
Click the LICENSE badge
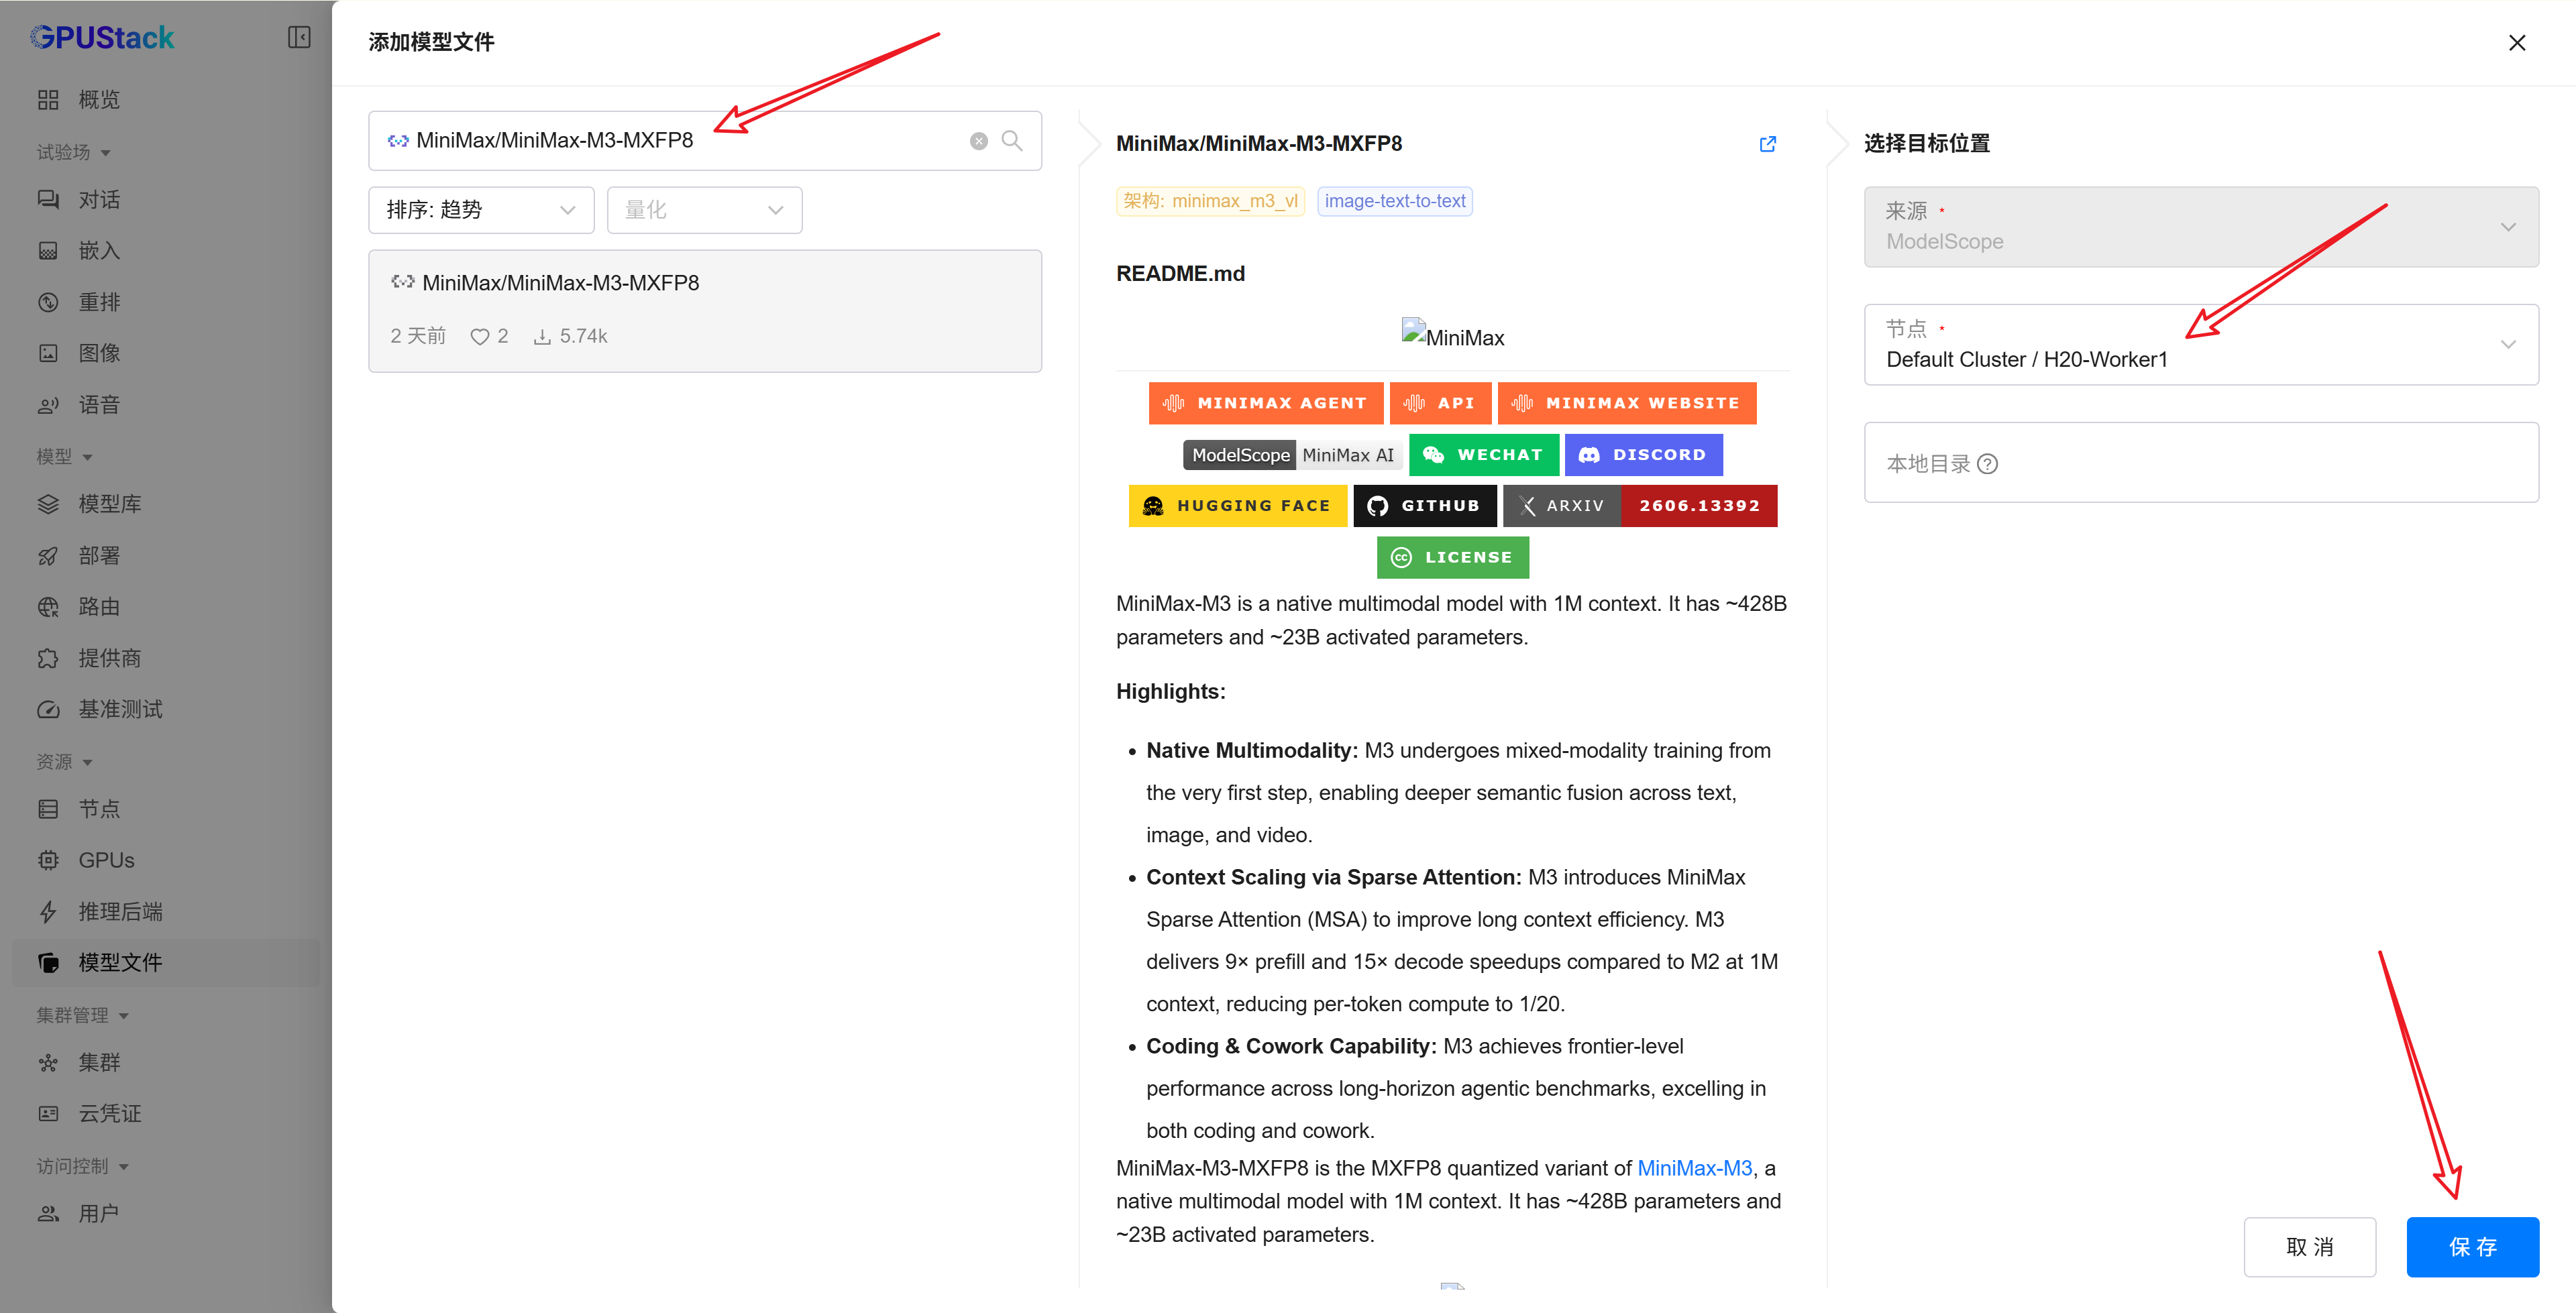[1452, 558]
